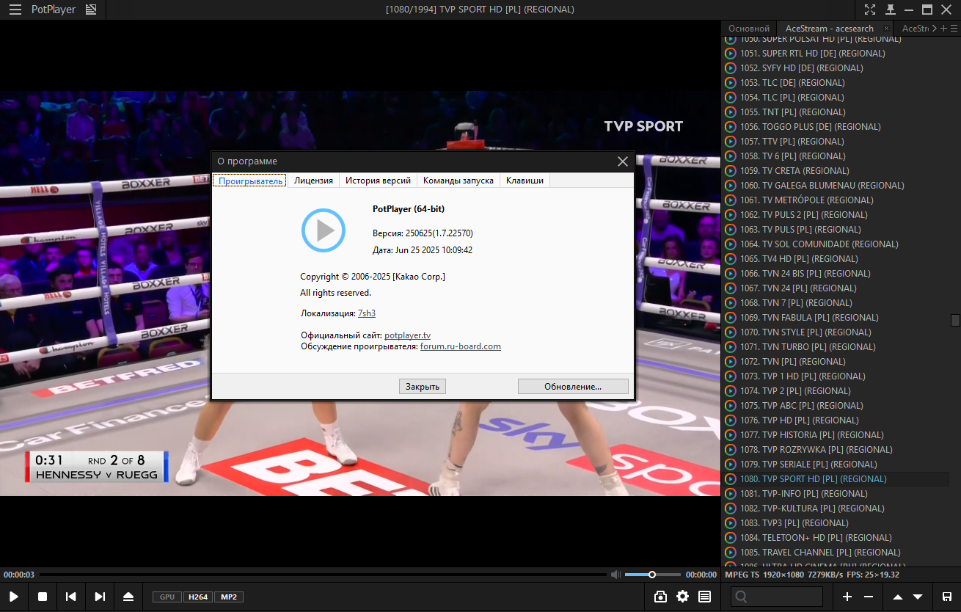
Task: Open the playlist tabs menu icon
Action: 954,29
